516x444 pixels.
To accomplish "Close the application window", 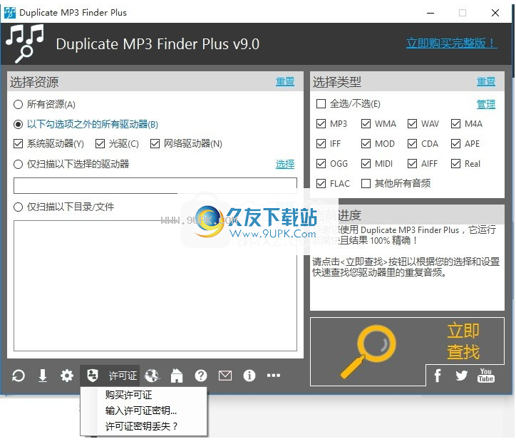I will click(x=495, y=13).
